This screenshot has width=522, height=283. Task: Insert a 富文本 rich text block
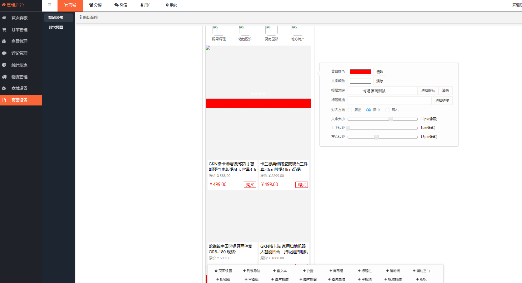(280, 271)
